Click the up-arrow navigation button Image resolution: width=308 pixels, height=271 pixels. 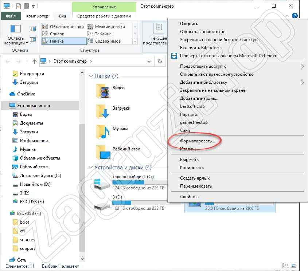pyautogui.click(x=34, y=61)
